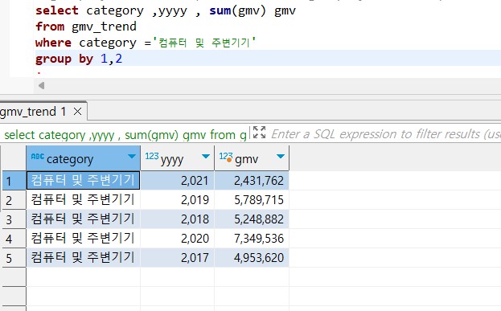The image size is (501, 311).
Task: Click the gmv cell showing 5,248,882
Action: click(252, 219)
